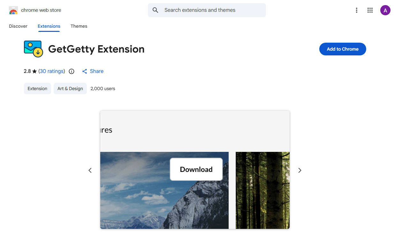Click the Chrome Web Store rainbow logo
The width and height of the screenshot is (394, 234).
click(13, 10)
